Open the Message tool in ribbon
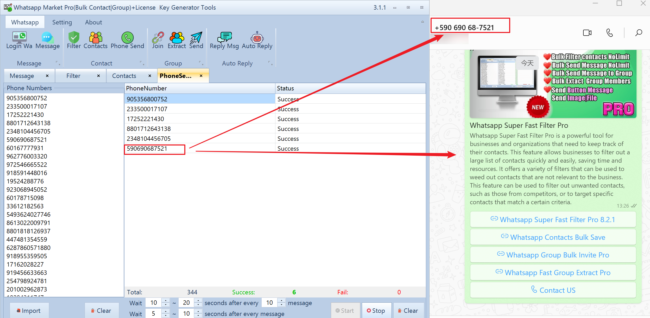 tap(48, 40)
